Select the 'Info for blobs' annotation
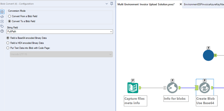The height and width of the screenshot is (111, 224). [x=176, y=99]
